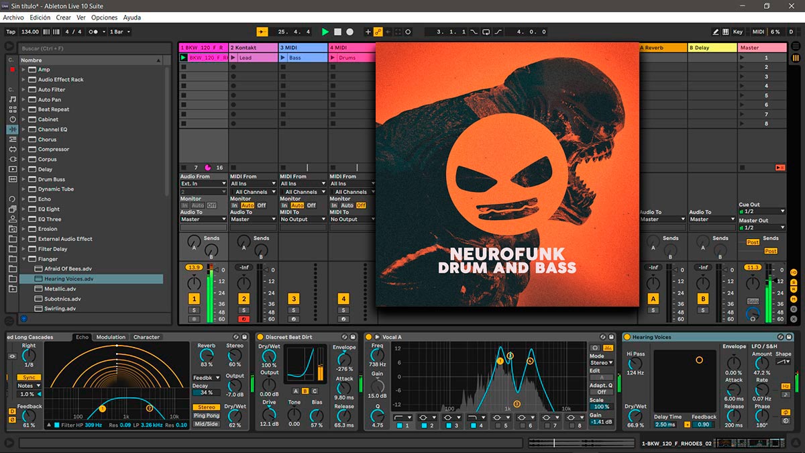Click the Back to Arrangement button on Master
This screenshot has height=453, width=805.
coord(780,167)
